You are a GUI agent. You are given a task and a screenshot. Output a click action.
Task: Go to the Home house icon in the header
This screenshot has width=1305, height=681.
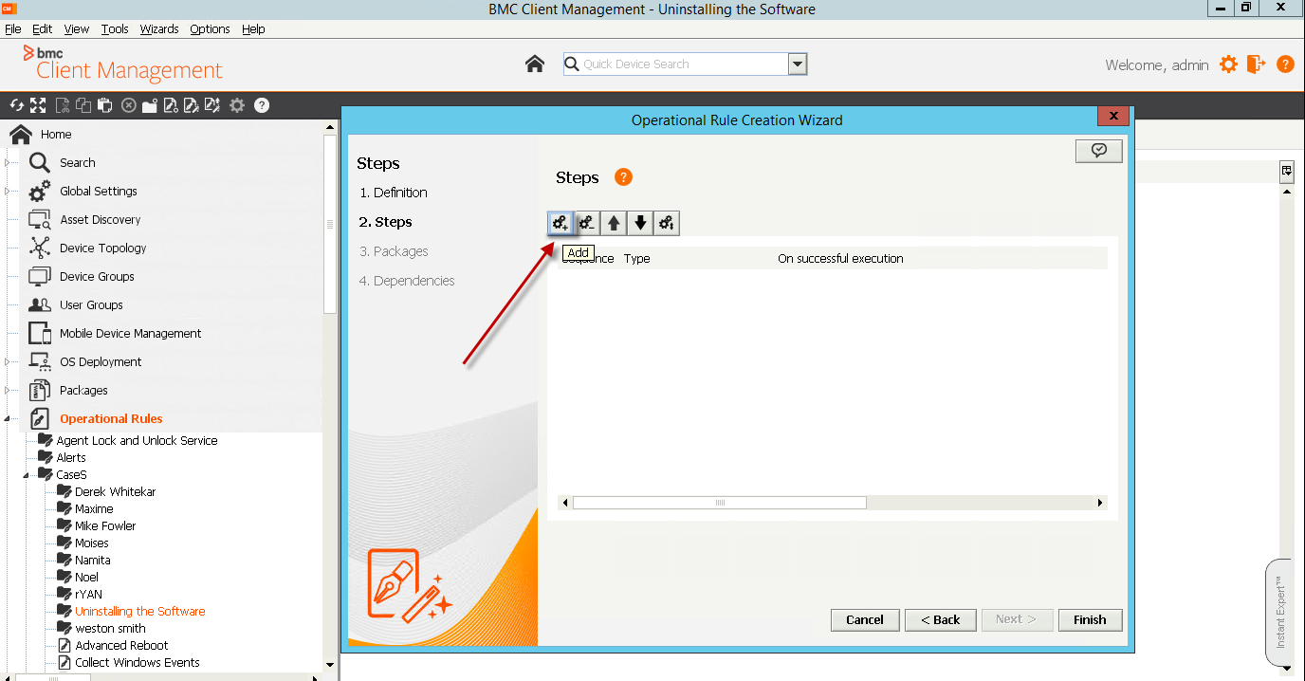click(535, 64)
